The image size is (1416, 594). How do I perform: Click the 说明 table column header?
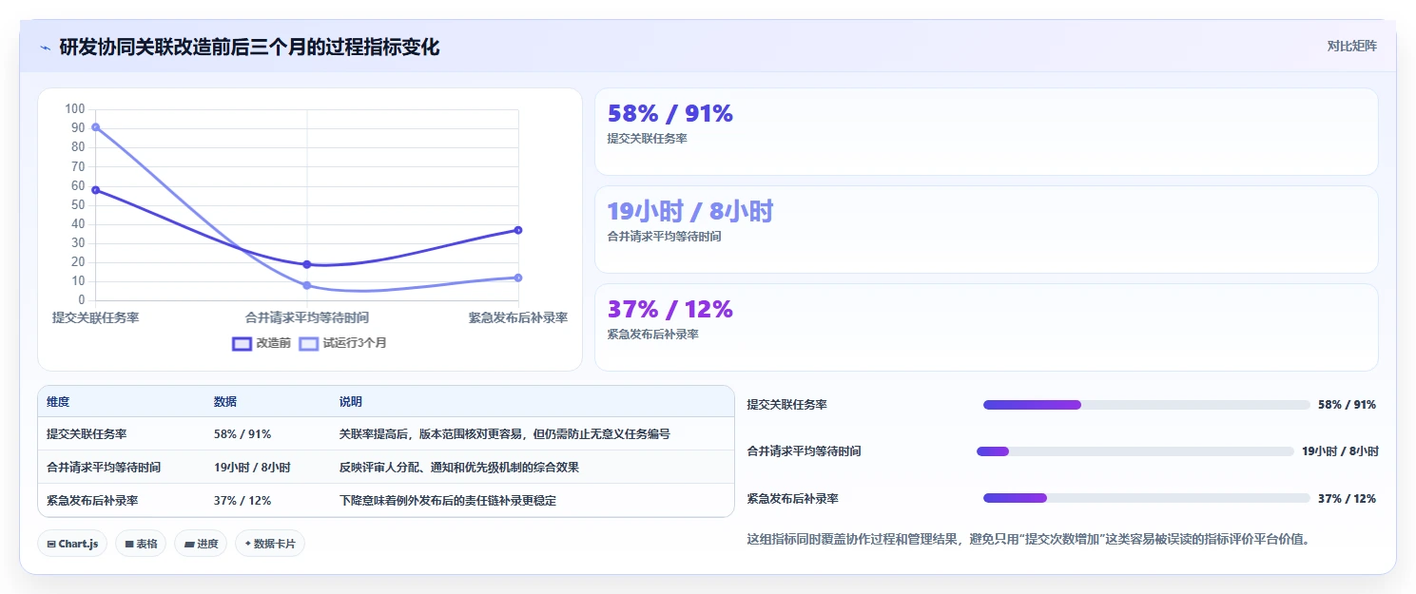tap(351, 402)
